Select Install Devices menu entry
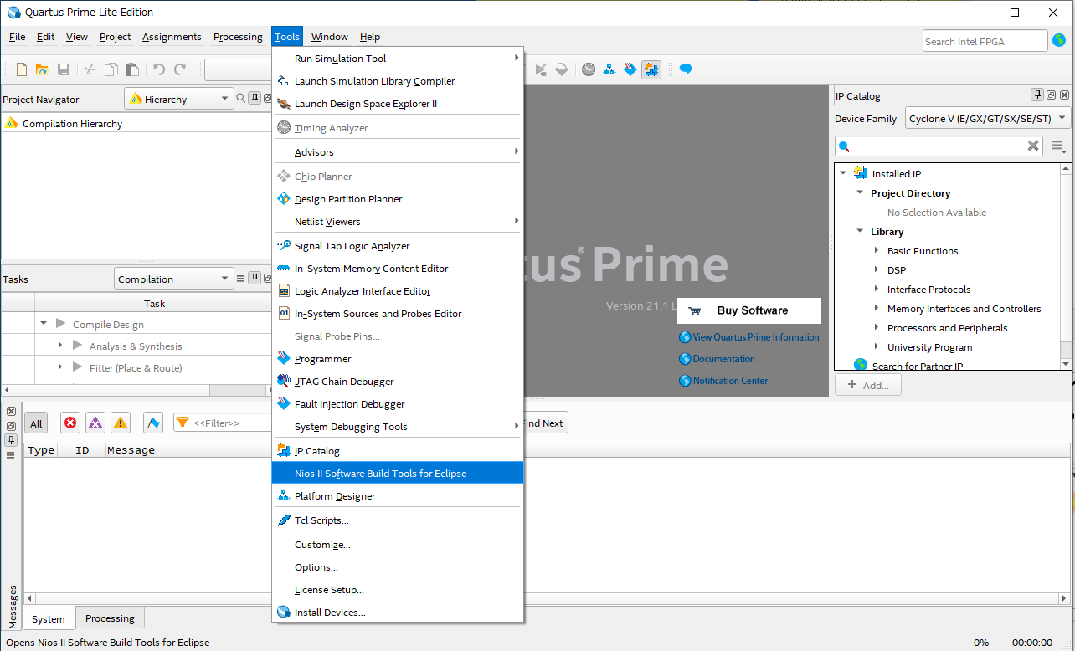The image size is (1075, 651). coord(398,613)
